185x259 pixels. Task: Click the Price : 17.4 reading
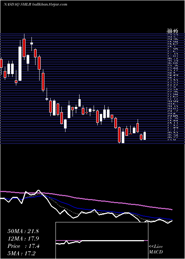click(23, 246)
